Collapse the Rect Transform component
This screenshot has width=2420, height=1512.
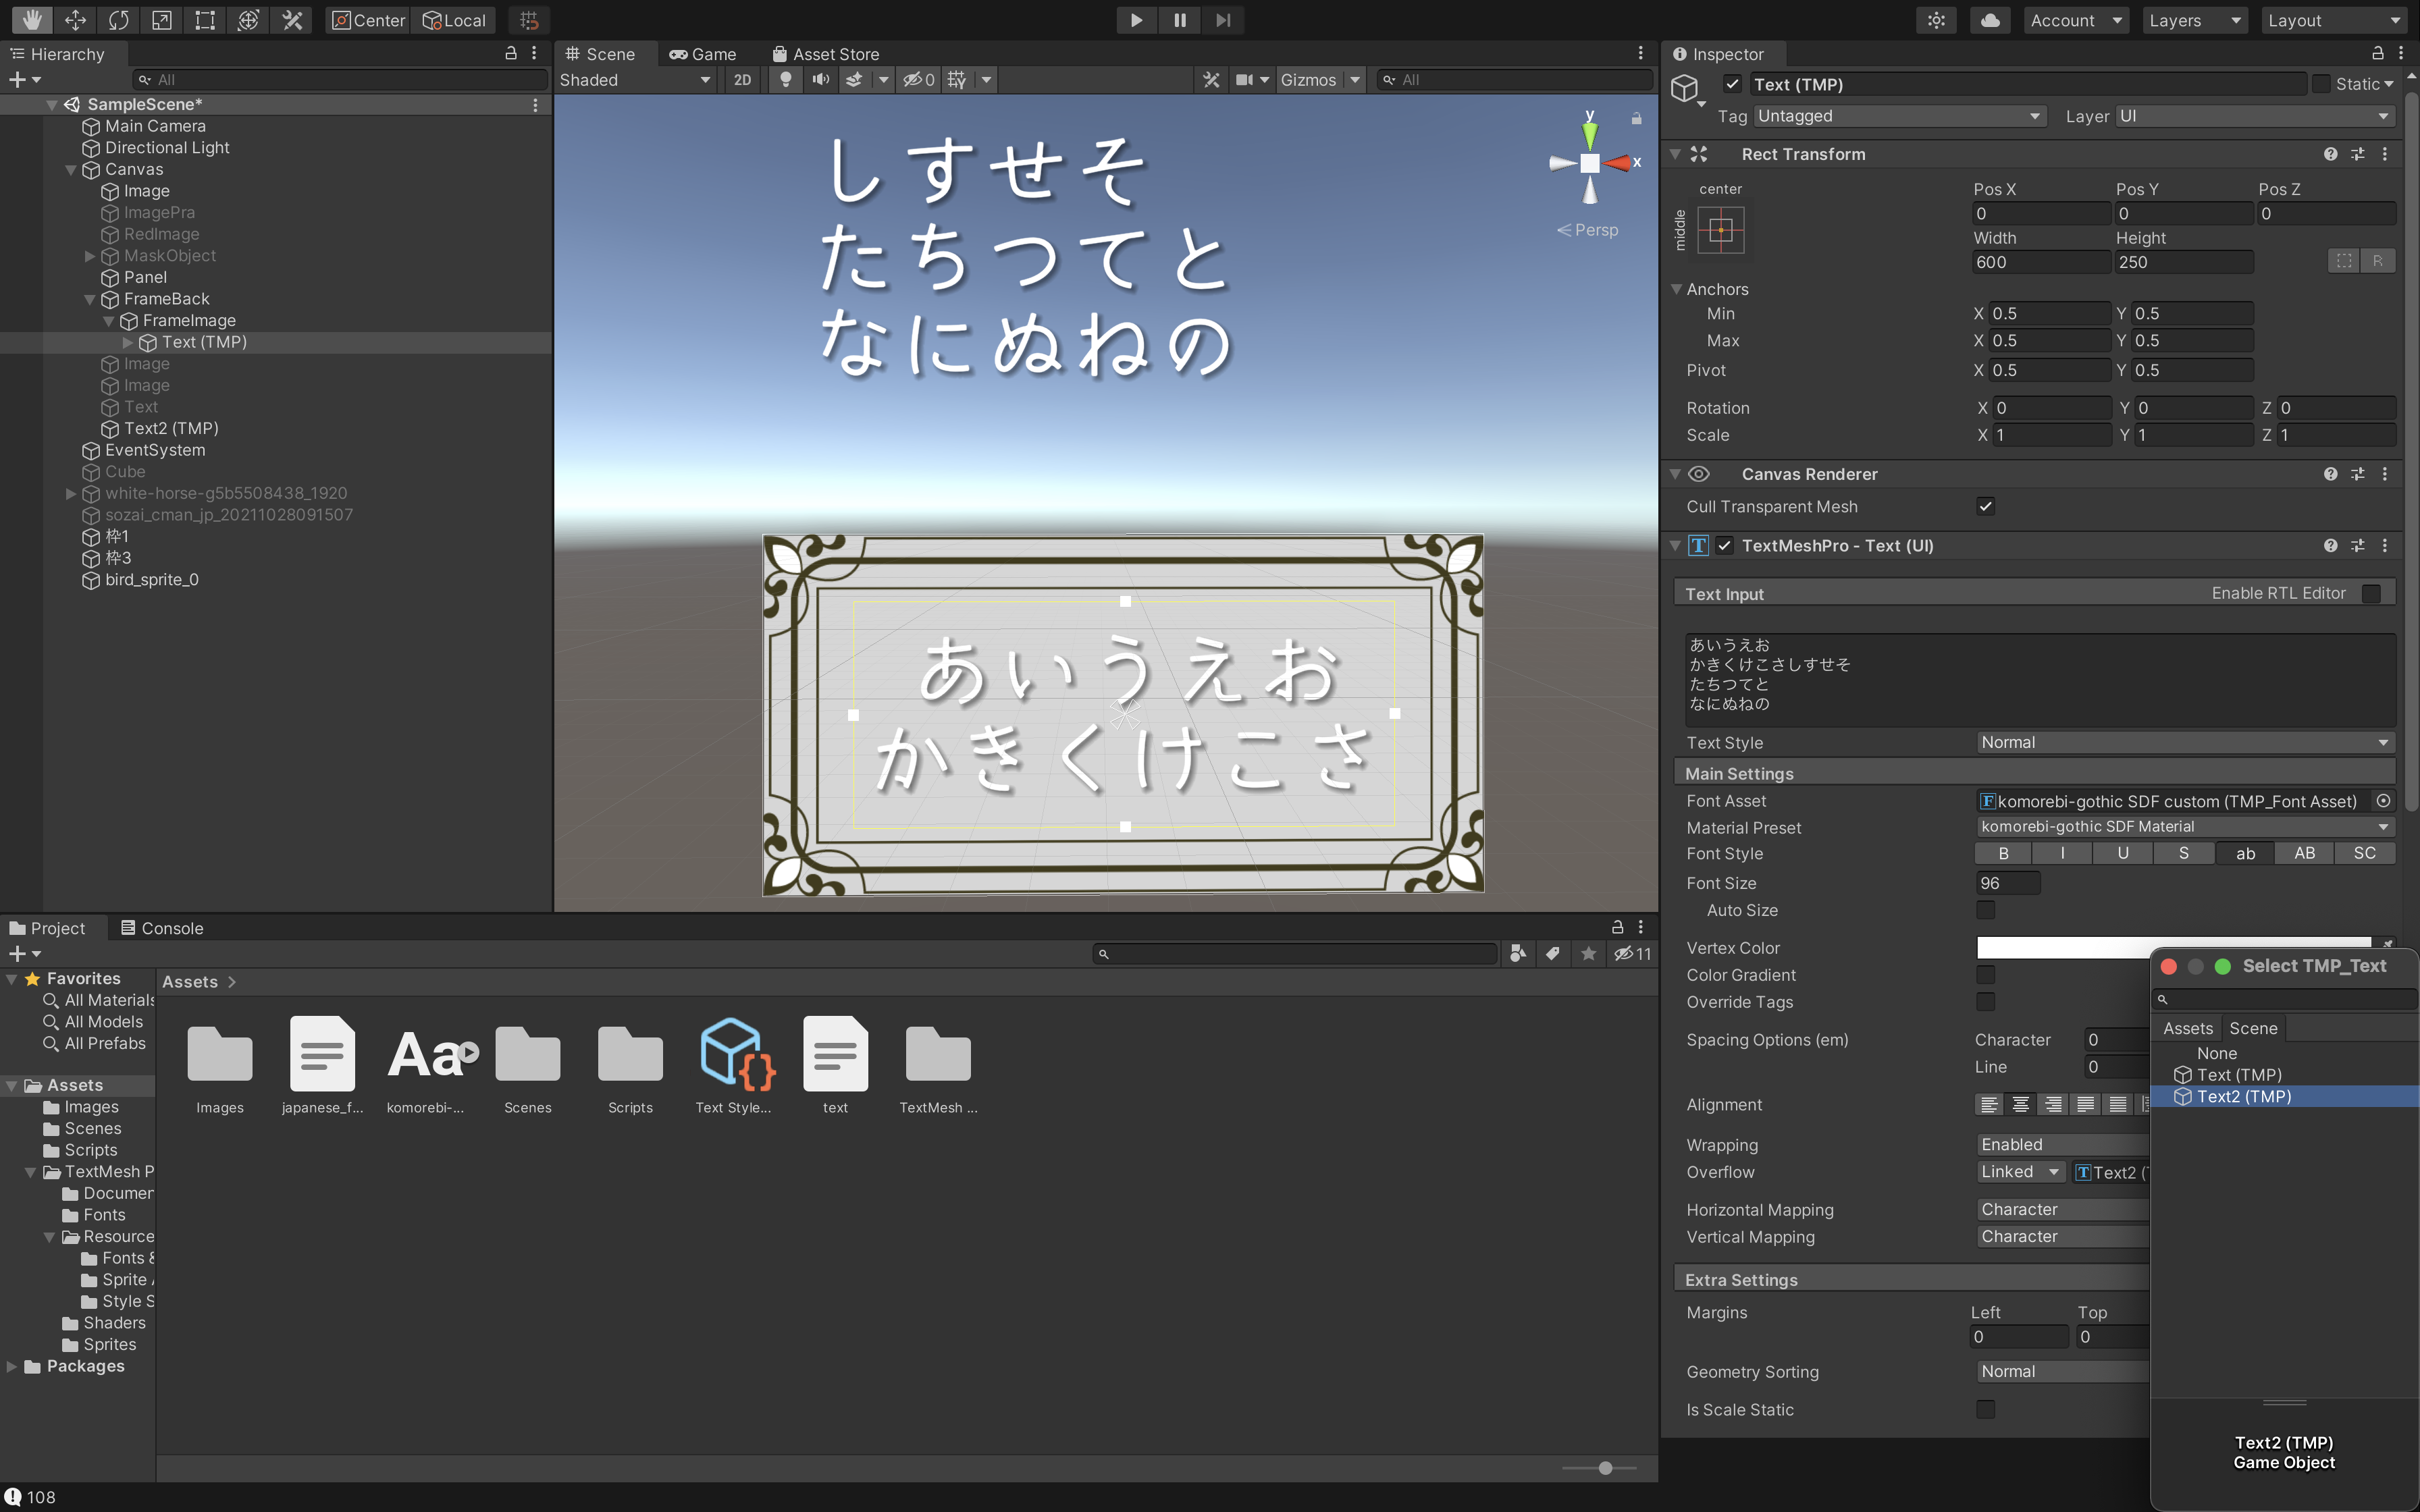pos(1676,154)
